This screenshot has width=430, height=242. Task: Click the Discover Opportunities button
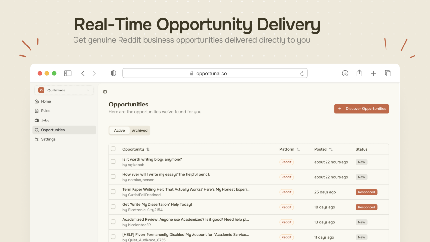click(x=361, y=108)
